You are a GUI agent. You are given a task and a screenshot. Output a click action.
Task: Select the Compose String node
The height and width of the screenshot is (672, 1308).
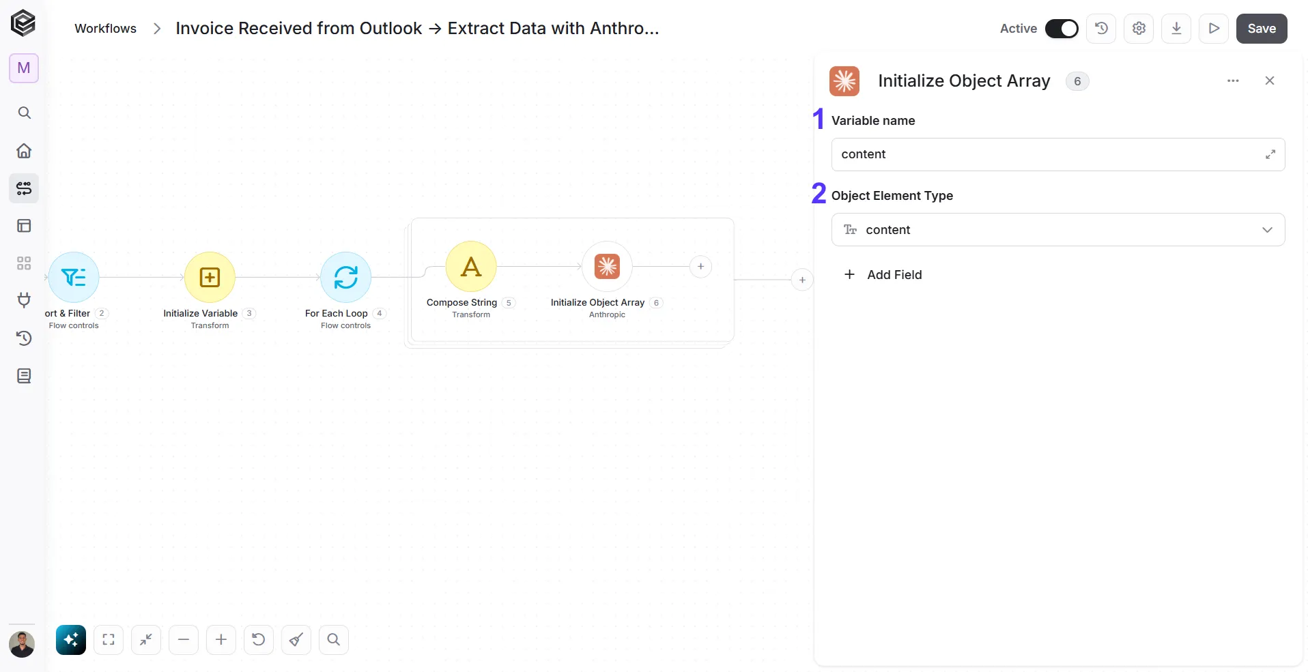click(x=471, y=267)
